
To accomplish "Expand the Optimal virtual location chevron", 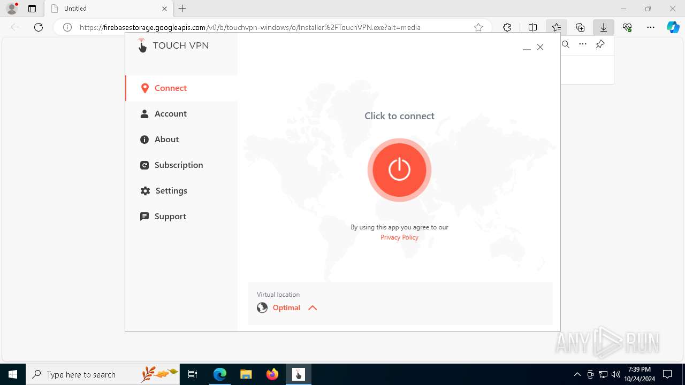I will click(313, 308).
